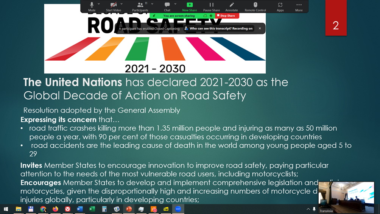Open the Windows Start menu
380x214 pixels.
click(x=6, y=209)
